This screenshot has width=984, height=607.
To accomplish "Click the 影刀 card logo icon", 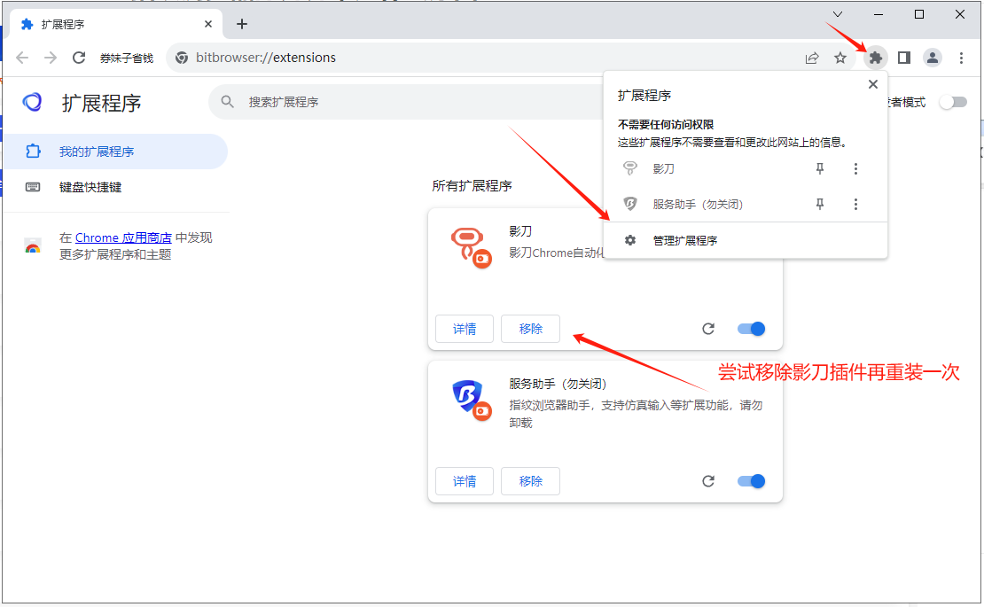I will point(471,247).
